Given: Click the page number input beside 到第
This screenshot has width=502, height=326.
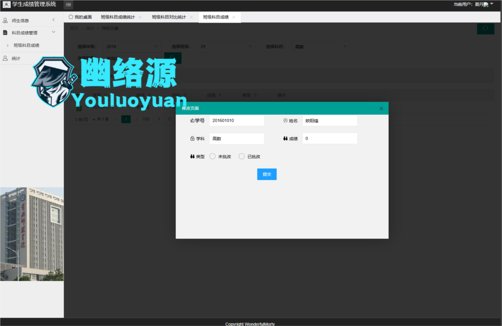Looking at the screenshot, I should 158,119.
